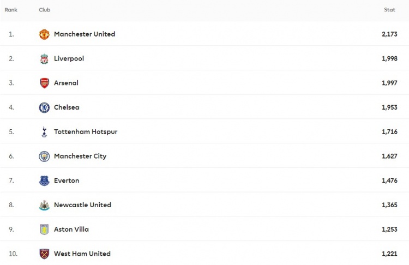
Task: Click the West Ham United crest
Action: (44, 254)
